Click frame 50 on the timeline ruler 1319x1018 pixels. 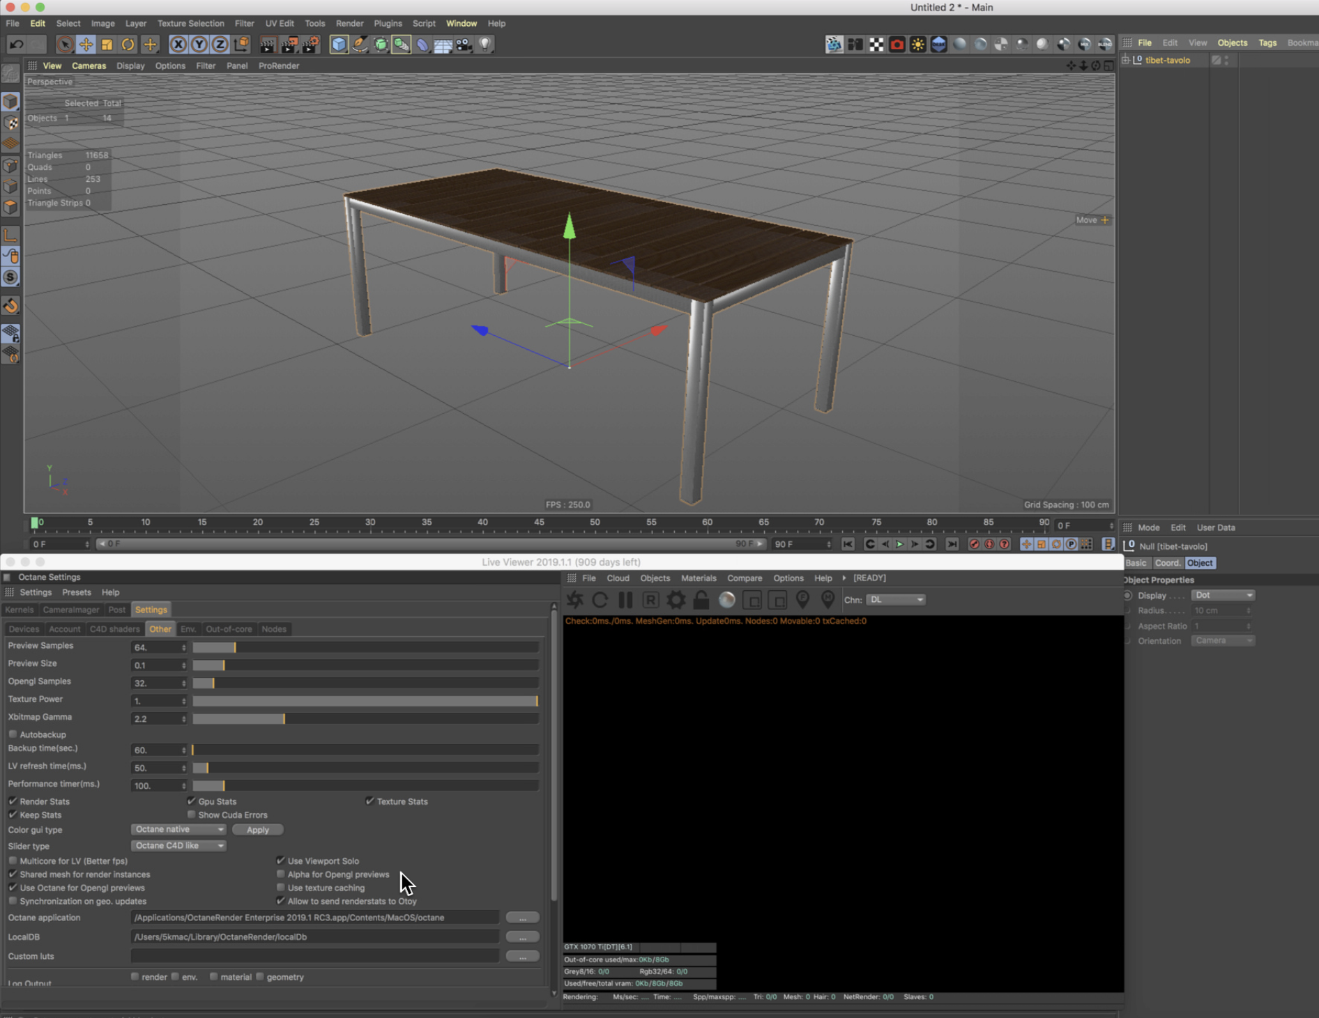pos(595,523)
